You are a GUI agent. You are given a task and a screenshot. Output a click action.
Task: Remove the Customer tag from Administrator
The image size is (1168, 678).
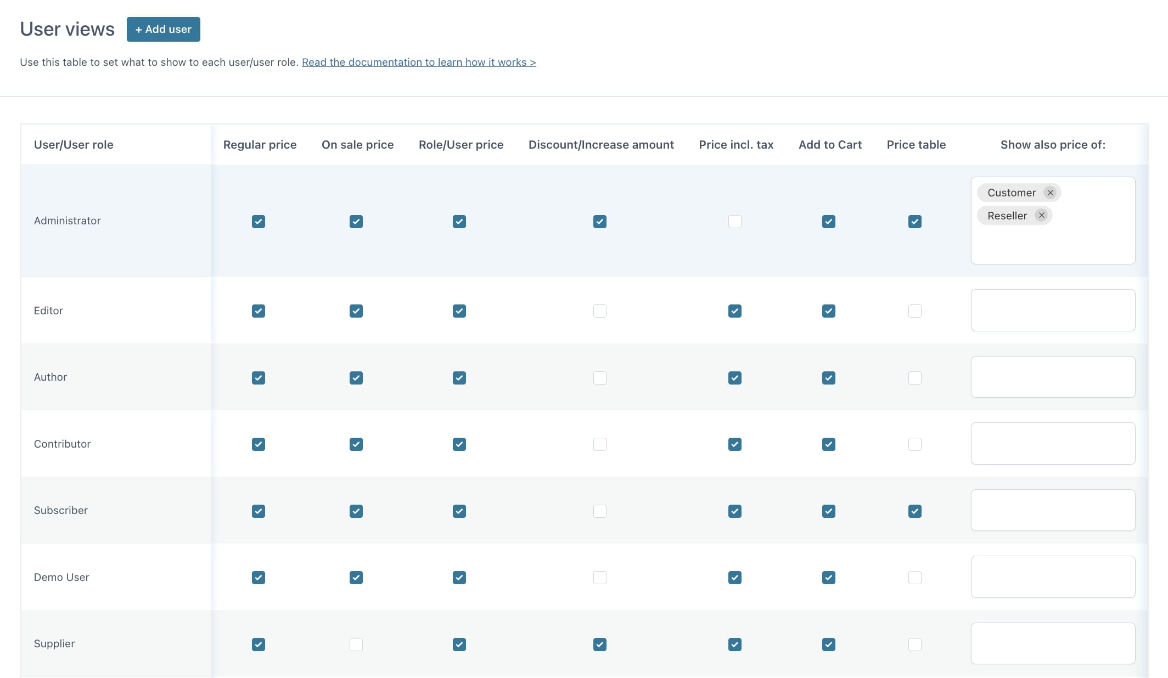pyautogui.click(x=1050, y=193)
